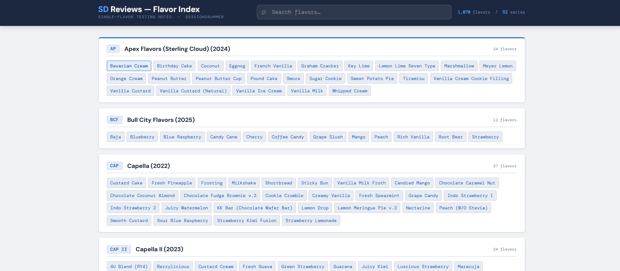
Task: Click the 4U Blend (RY4) flavor
Action: pos(129,266)
